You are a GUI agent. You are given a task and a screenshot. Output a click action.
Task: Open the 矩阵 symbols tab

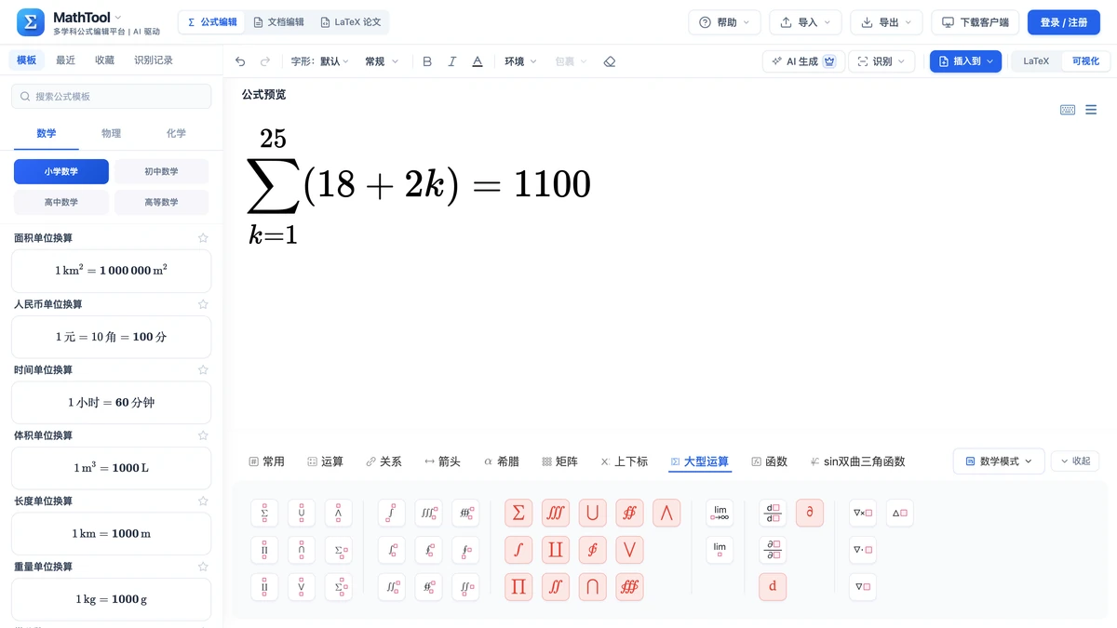[x=559, y=461]
